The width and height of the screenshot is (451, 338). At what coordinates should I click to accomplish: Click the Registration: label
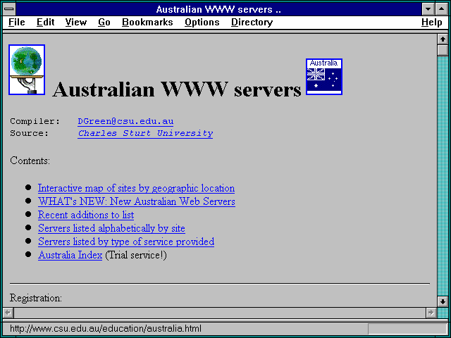pos(36,298)
